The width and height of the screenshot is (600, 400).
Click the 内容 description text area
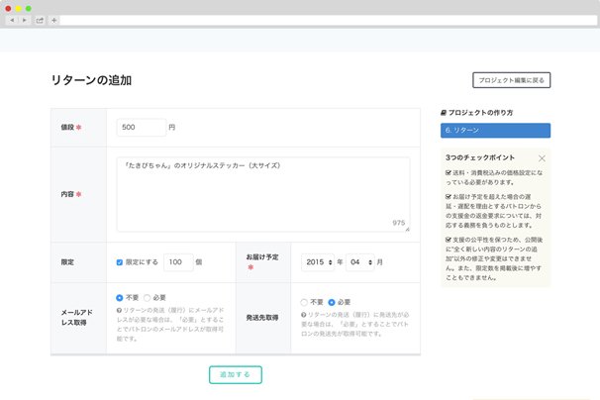(x=261, y=194)
